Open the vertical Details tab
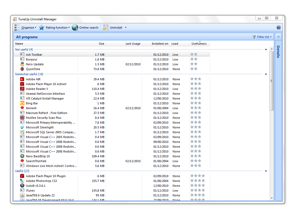Image resolution: width=295 pixels, height=221 pixels. (278, 51)
